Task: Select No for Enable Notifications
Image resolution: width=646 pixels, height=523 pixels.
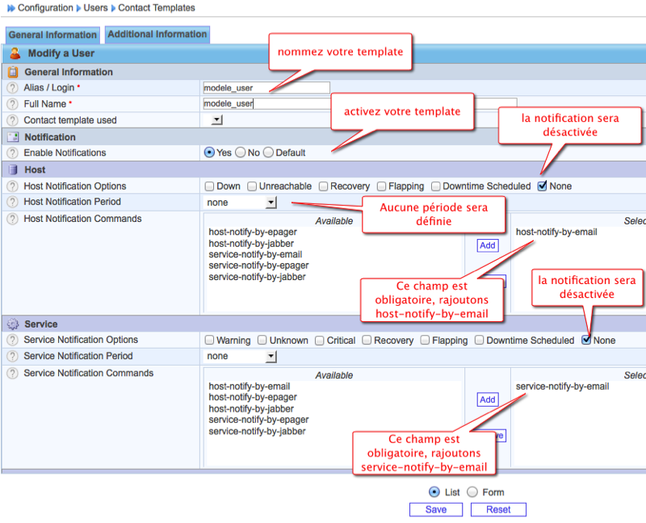Action: click(241, 153)
